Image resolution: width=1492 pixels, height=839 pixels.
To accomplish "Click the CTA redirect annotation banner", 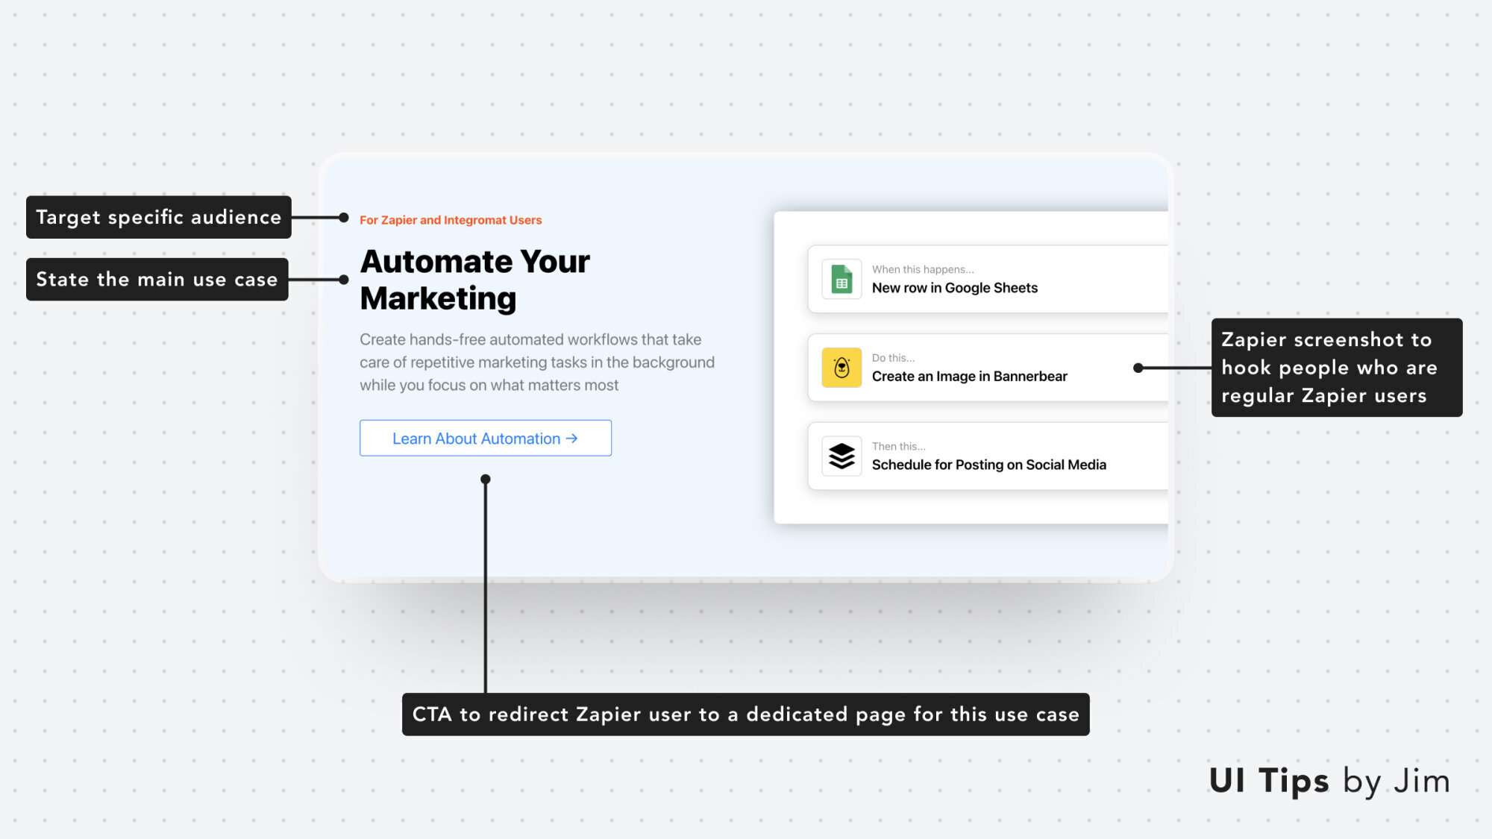I will click(x=745, y=714).
